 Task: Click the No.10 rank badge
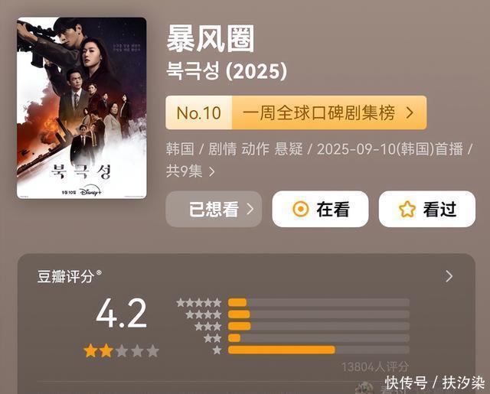pos(199,112)
